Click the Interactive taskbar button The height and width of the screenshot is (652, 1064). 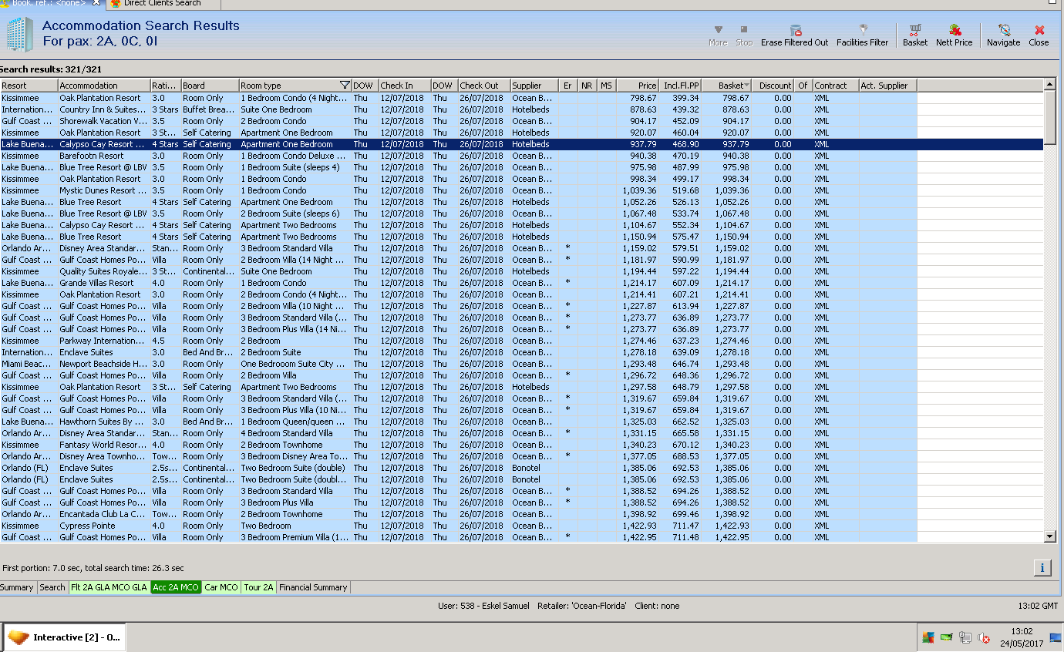coord(66,637)
